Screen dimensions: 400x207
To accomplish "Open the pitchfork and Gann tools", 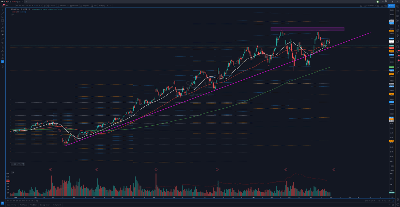I will [x=2, y=17].
